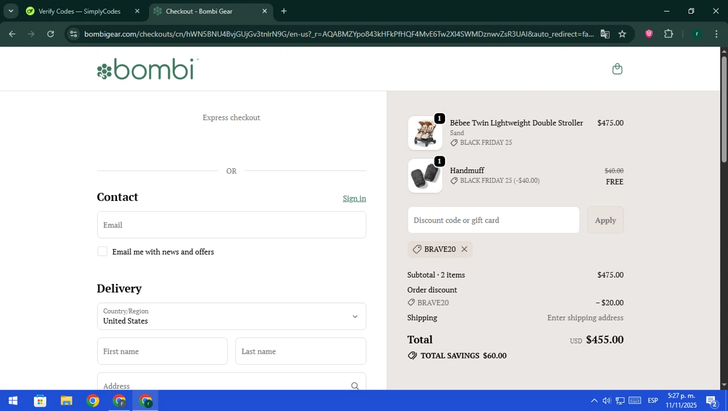This screenshot has height=411, width=728.
Task: Open the tab search dropdown arrow
Action: click(x=11, y=11)
